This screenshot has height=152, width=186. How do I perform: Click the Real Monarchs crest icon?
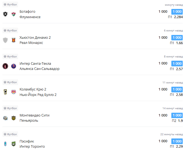pyautogui.click(x=14, y=40)
